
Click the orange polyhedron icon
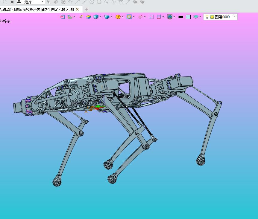click(118, 17)
